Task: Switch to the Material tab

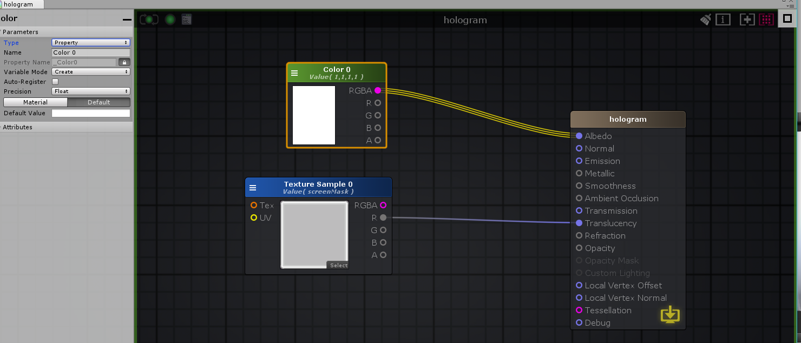Action: [35, 102]
